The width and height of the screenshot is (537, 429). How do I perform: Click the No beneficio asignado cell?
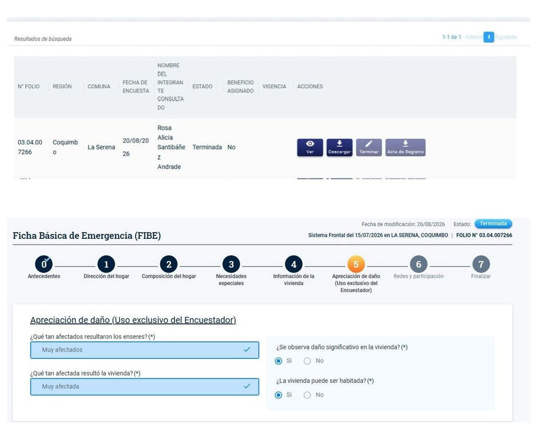click(x=231, y=147)
